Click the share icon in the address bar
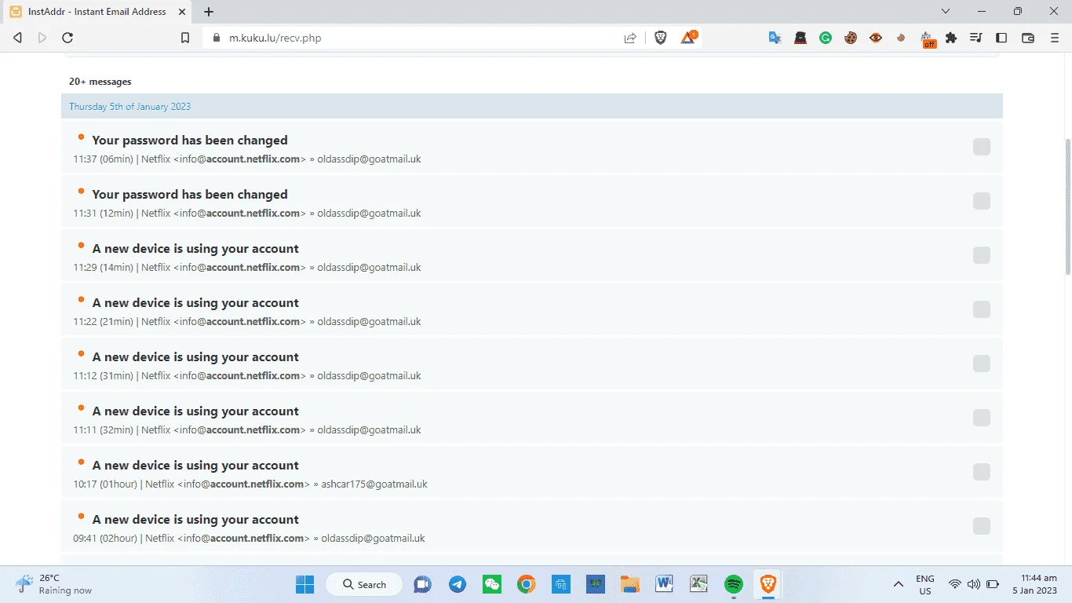Image resolution: width=1072 pixels, height=603 pixels. pyautogui.click(x=630, y=38)
